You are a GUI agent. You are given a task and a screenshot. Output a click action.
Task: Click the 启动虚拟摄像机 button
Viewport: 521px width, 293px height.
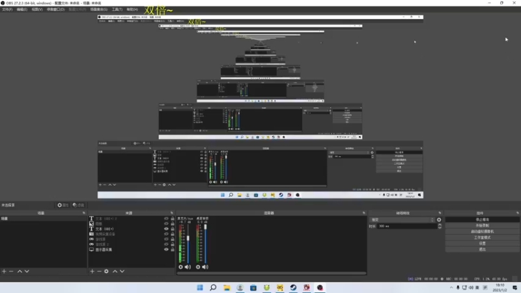click(482, 232)
